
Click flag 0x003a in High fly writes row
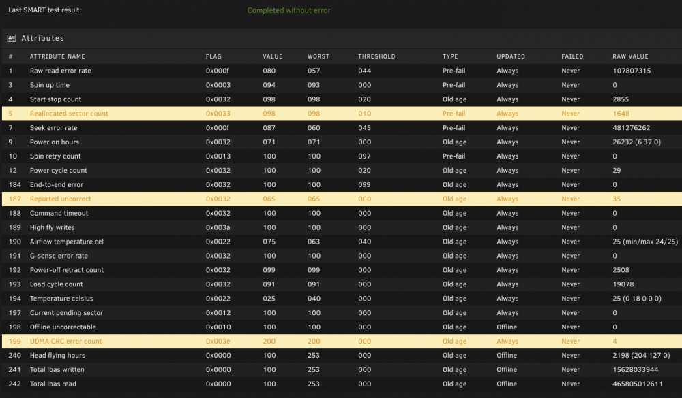click(x=218, y=227)
